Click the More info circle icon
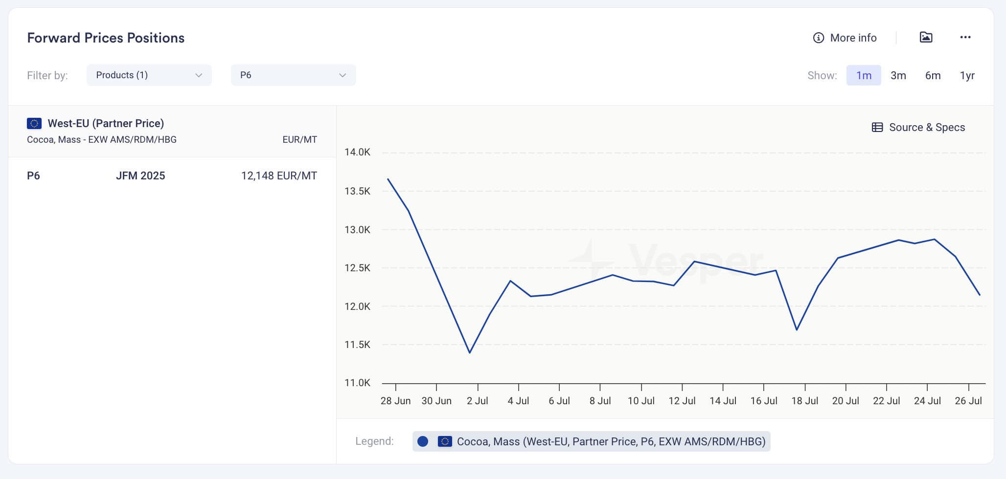This screenshot has height=479, width=1006. pyautogui.click(x=818, y=38)
